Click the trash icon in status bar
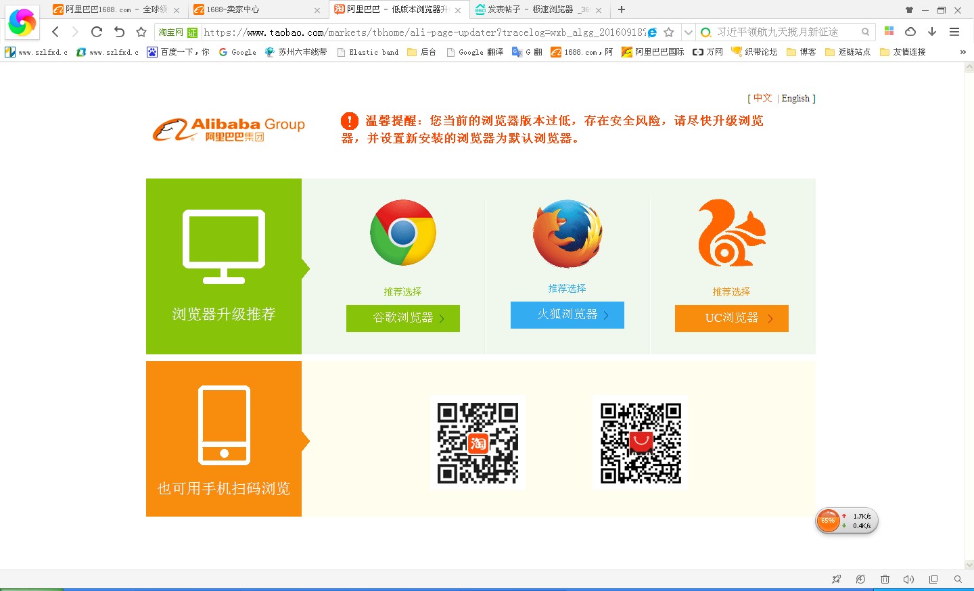This screenshot has width=974, height=591. [885, 580]
